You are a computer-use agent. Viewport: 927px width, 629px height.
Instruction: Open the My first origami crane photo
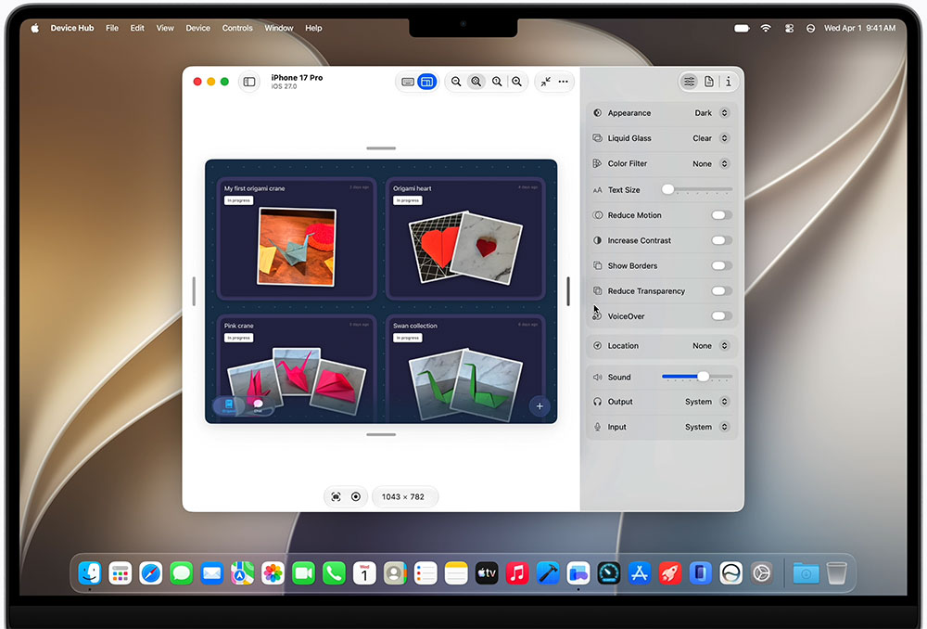click(x=297, y=247)
